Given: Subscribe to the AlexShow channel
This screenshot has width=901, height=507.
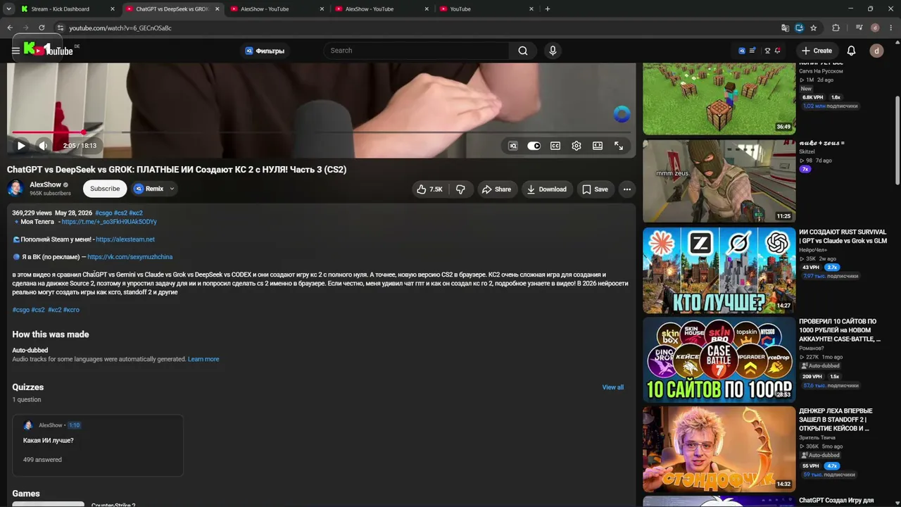Looking at the screenshot, I should click(105, 189).
